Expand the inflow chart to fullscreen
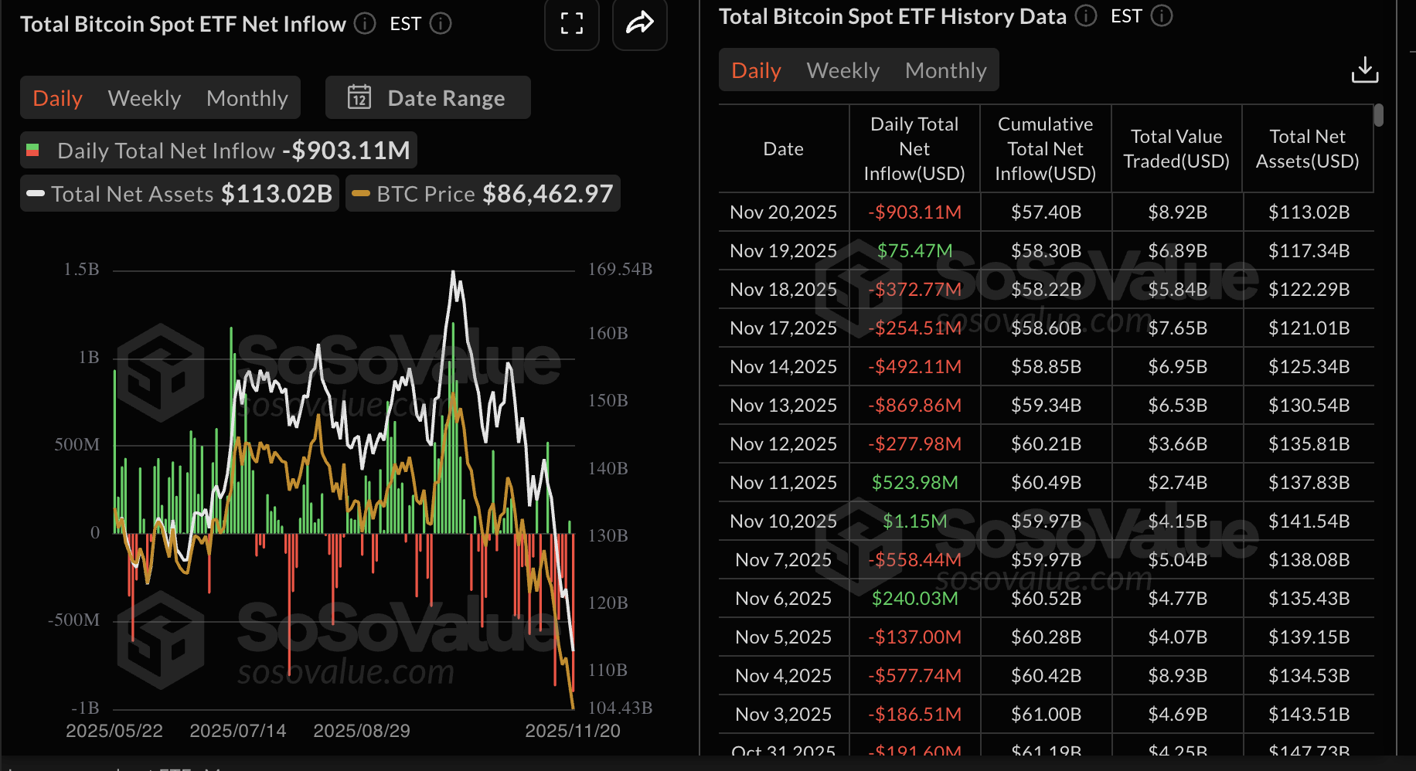The height and width of the screenshot is (771, 1416). coord(572,24)
